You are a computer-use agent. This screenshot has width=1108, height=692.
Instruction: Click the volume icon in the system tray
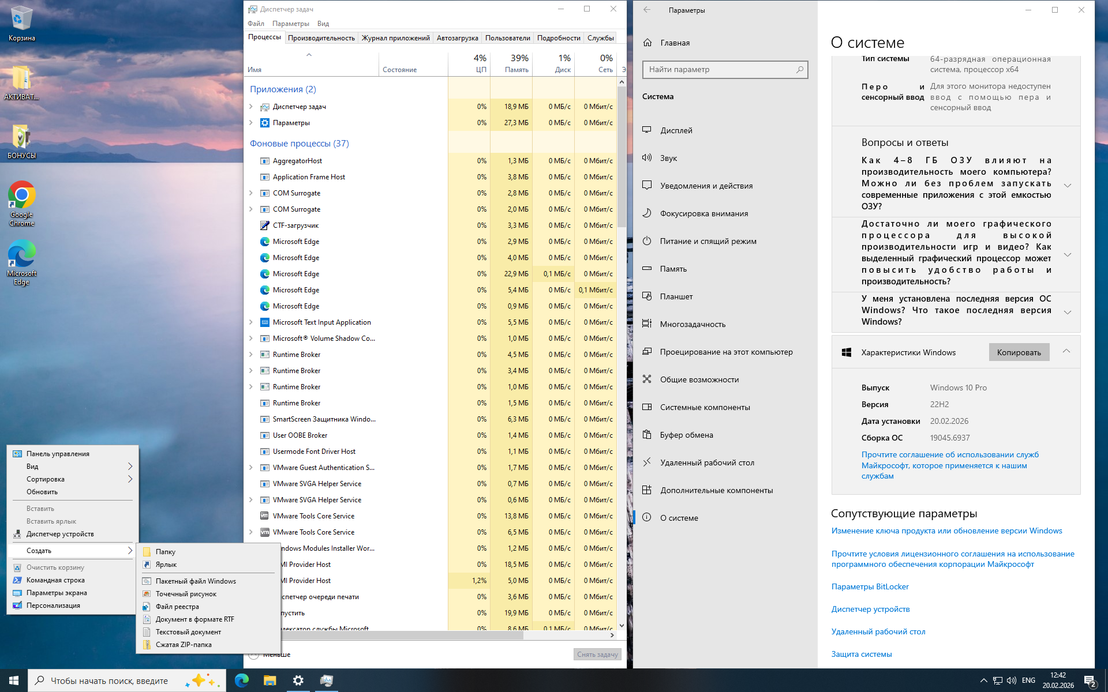(x=1011, y=680)
